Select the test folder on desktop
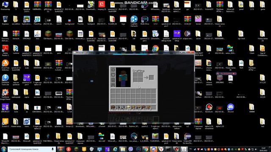Image resolution: width=271 pixels, height=152 pixels. coord(263,123)
